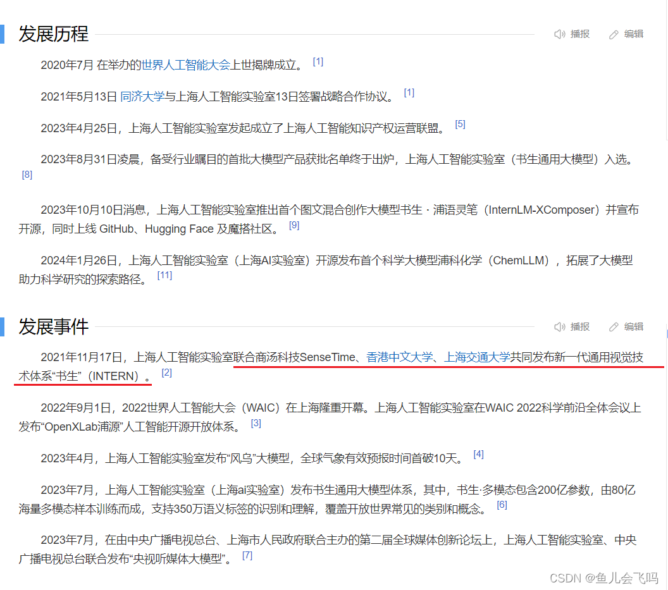668x590 pixels.
Task: Open the 世界人工智能大会 link
Action: [x=185, y=65]
